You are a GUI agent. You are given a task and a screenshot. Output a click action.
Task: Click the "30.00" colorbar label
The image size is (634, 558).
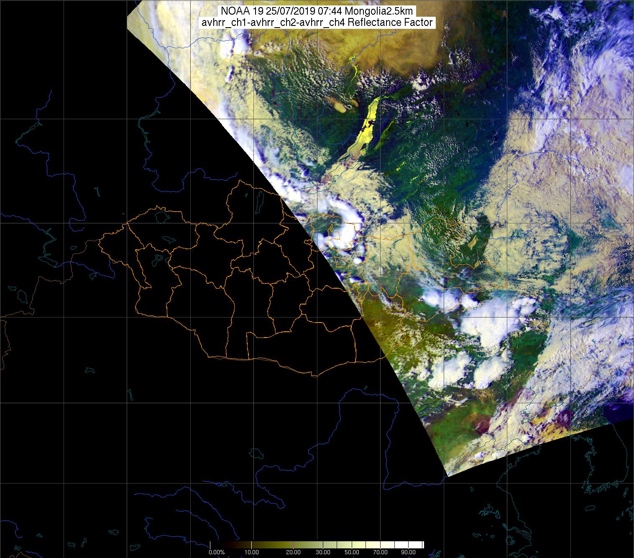coord(323,552)
